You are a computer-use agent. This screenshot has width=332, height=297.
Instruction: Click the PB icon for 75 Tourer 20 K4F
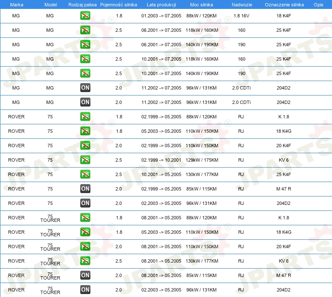[85, 246]
